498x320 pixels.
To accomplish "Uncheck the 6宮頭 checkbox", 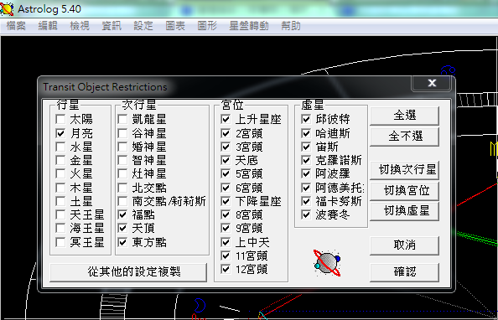I will (226, 188).
